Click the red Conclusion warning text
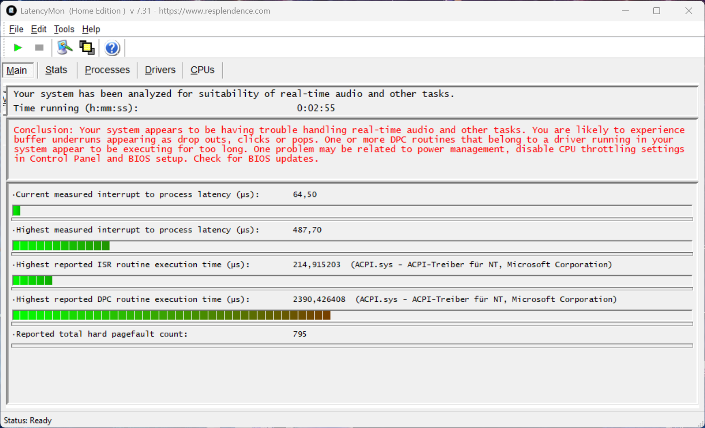The image size is (705, 428). pyautogui.click(x=349, y=144)
